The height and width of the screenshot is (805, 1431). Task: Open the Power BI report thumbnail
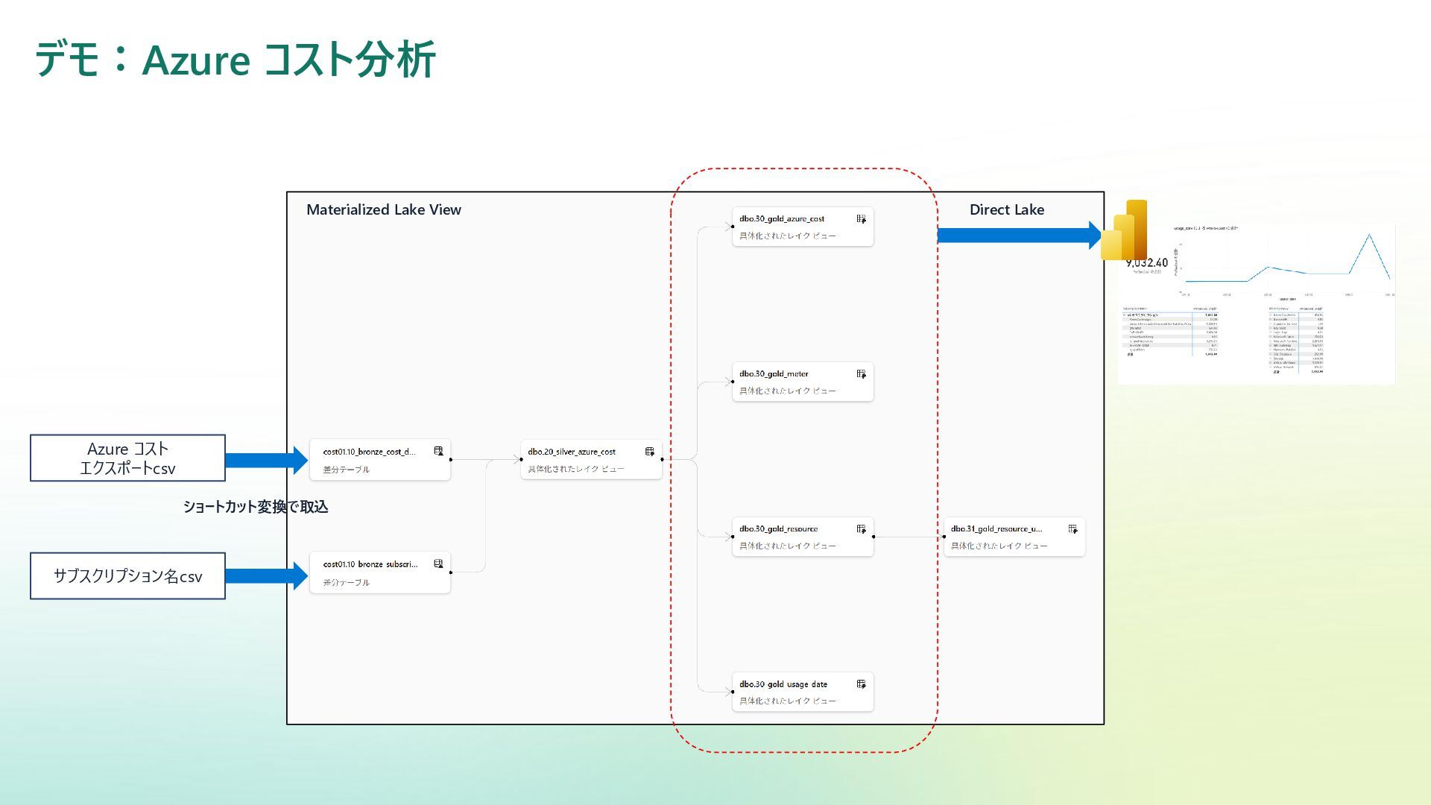pyautogui.click(x=1257, y=304)
